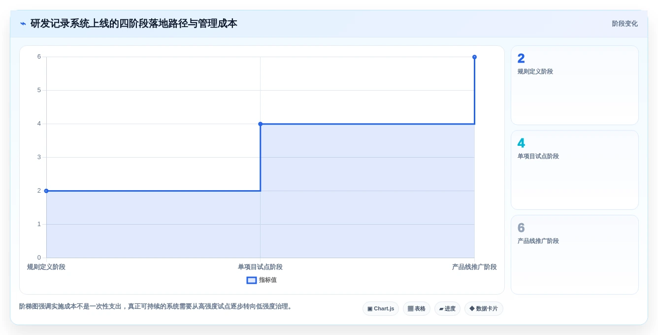658x335 pixels.
Task: Click the lightning icon beside the title
Action: pos(23,24)
